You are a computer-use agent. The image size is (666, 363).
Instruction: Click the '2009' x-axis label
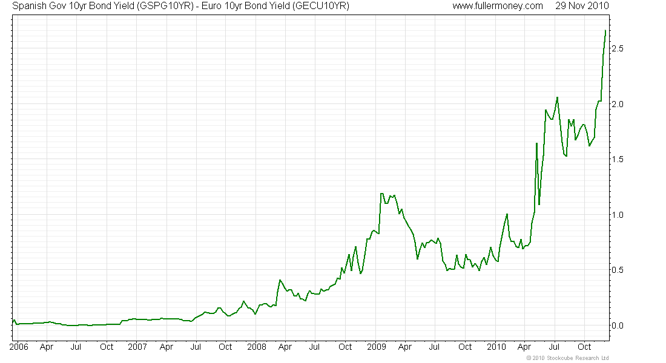(377, 347)
